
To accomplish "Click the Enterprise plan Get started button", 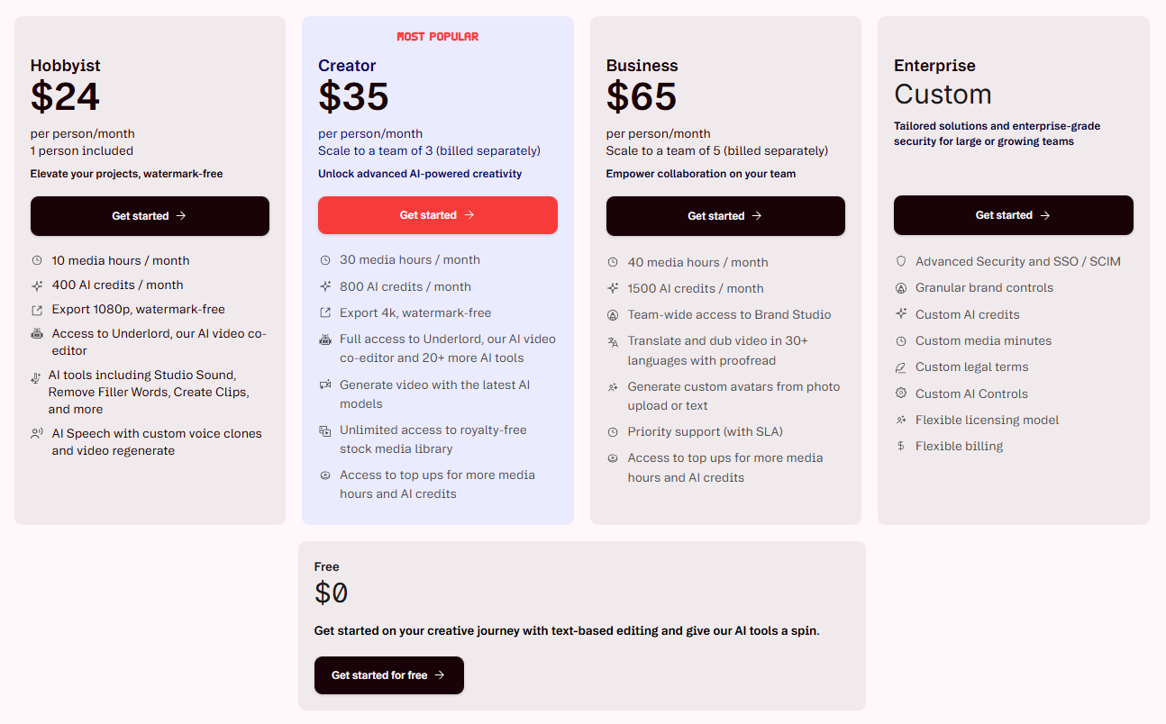I will point(1014,215).
